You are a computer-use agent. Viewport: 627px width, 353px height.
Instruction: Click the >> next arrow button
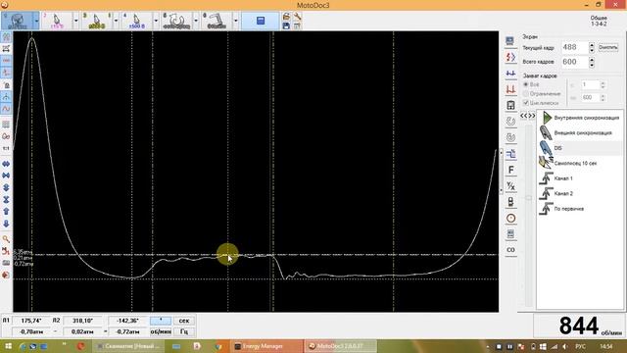(532, 116)
